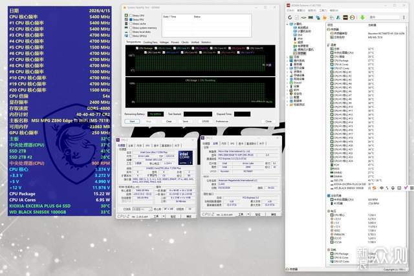Click the green download arrow icon in AIDA64

click(362, 17)
